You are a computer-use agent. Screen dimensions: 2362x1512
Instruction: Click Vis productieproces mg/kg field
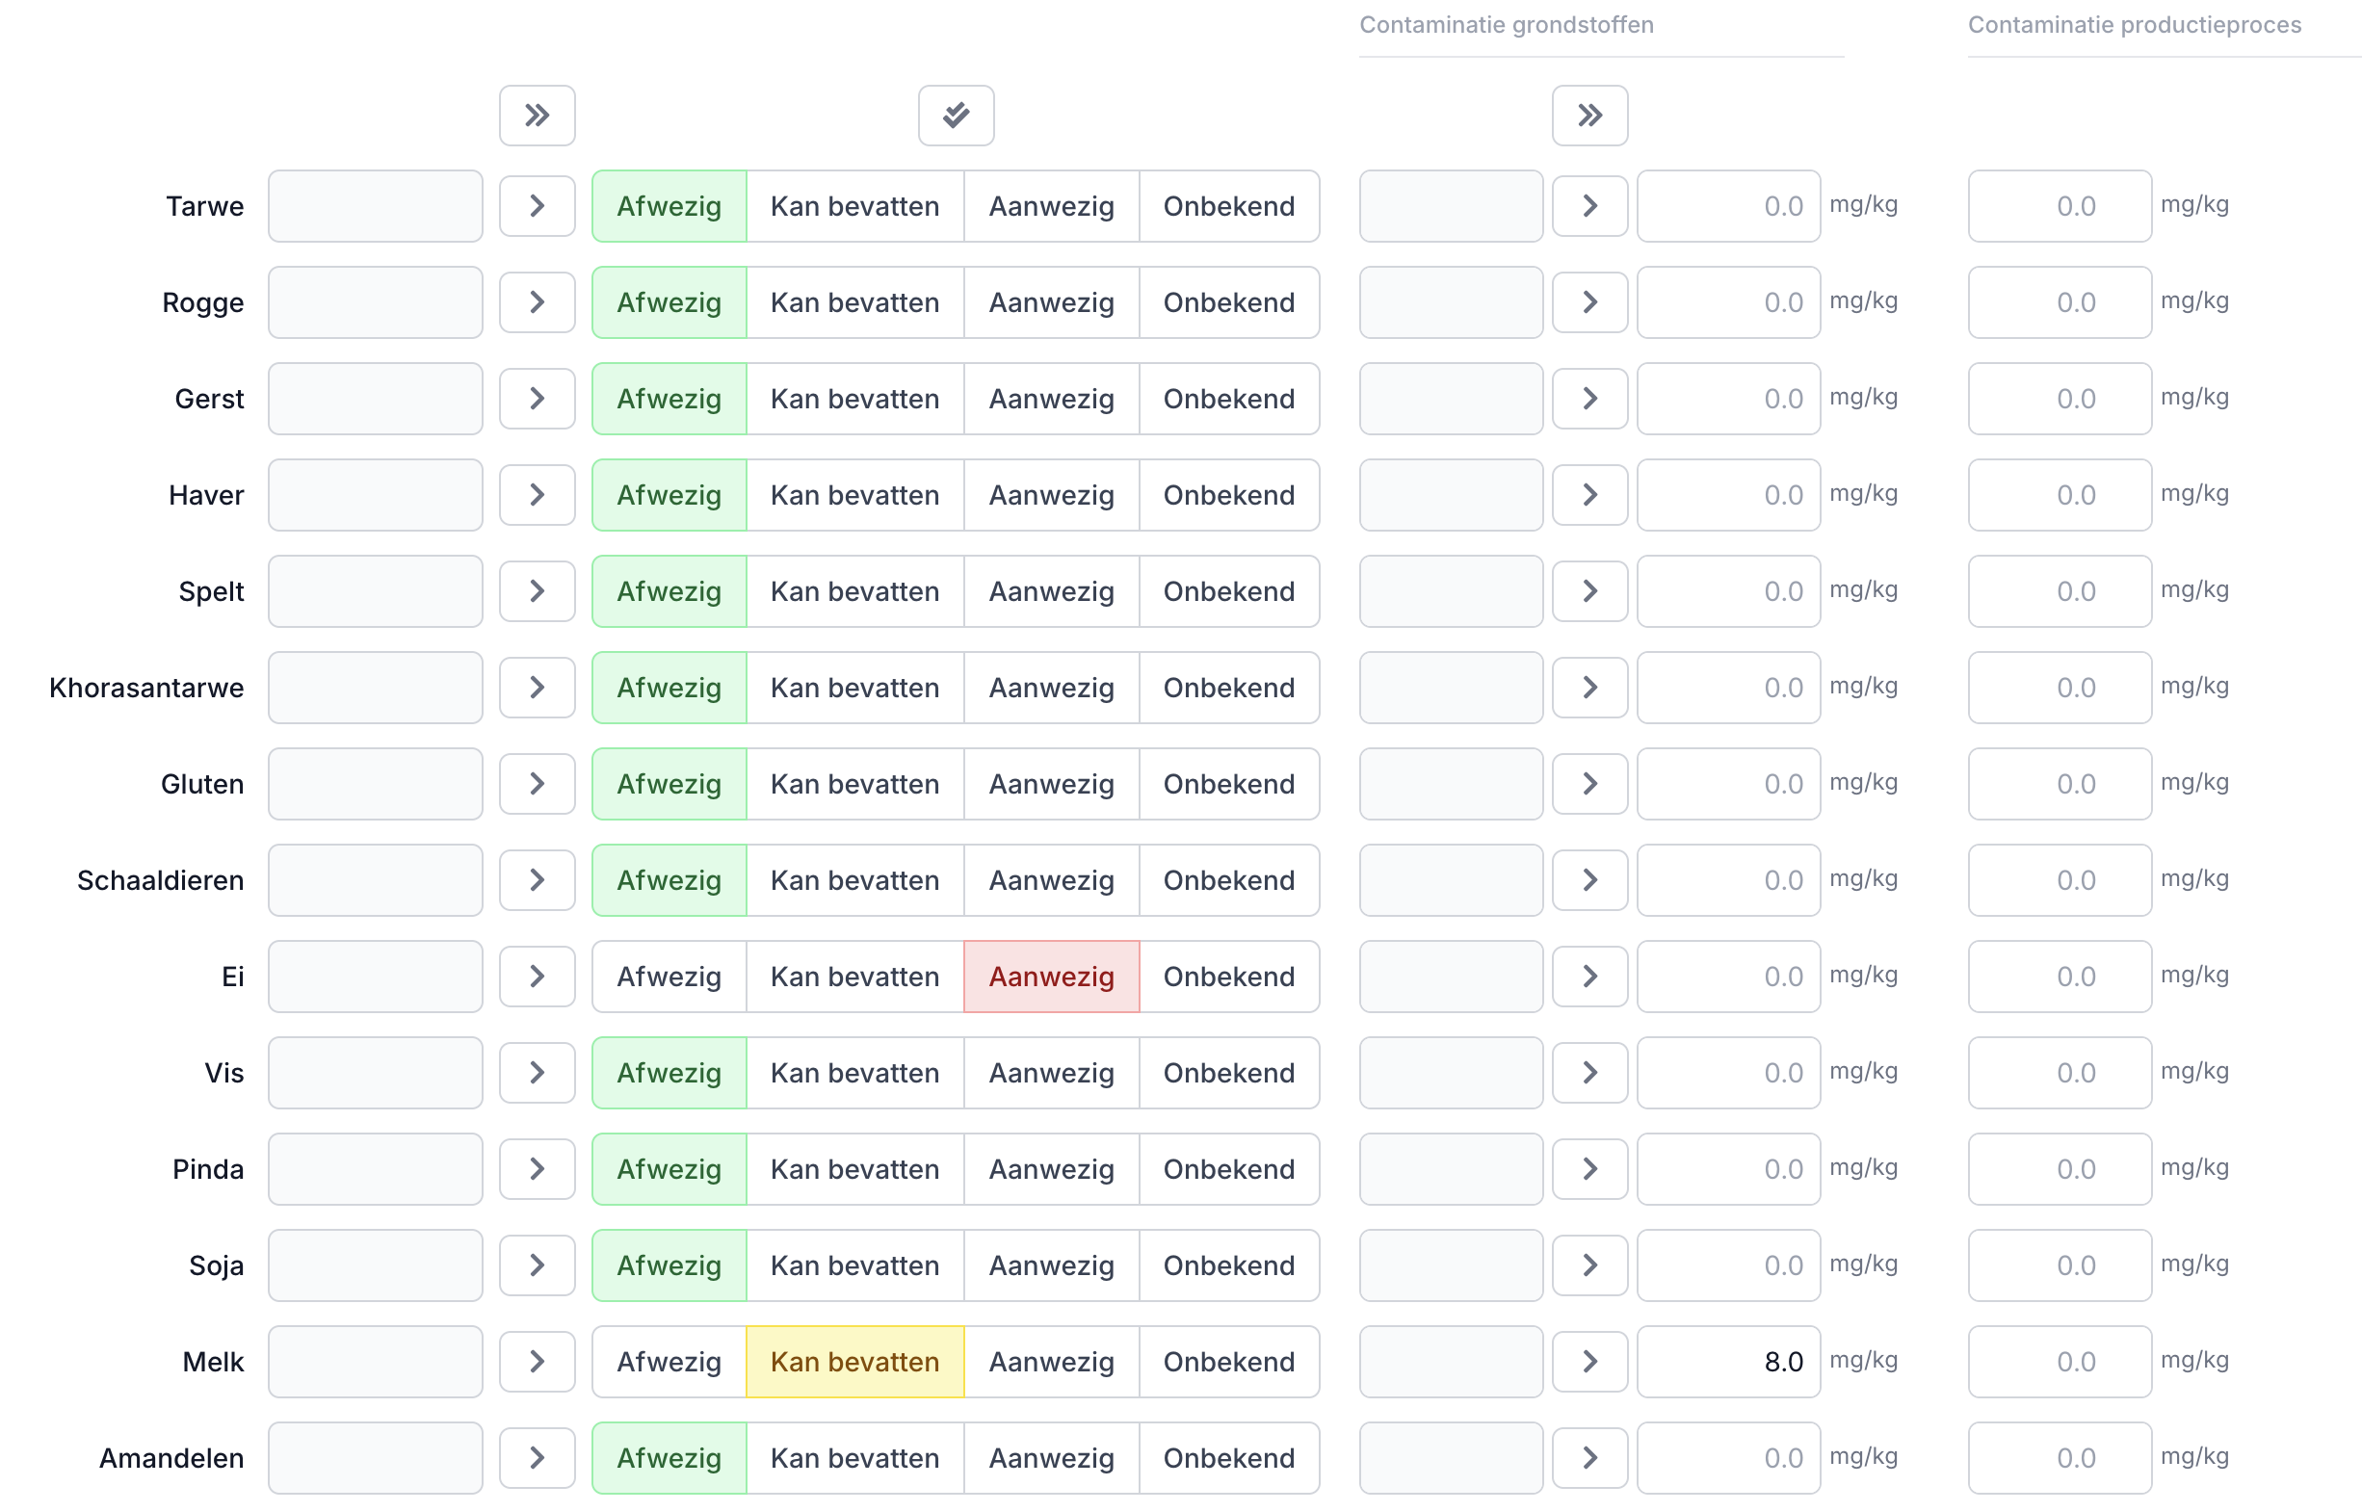pos(2059,1072)
